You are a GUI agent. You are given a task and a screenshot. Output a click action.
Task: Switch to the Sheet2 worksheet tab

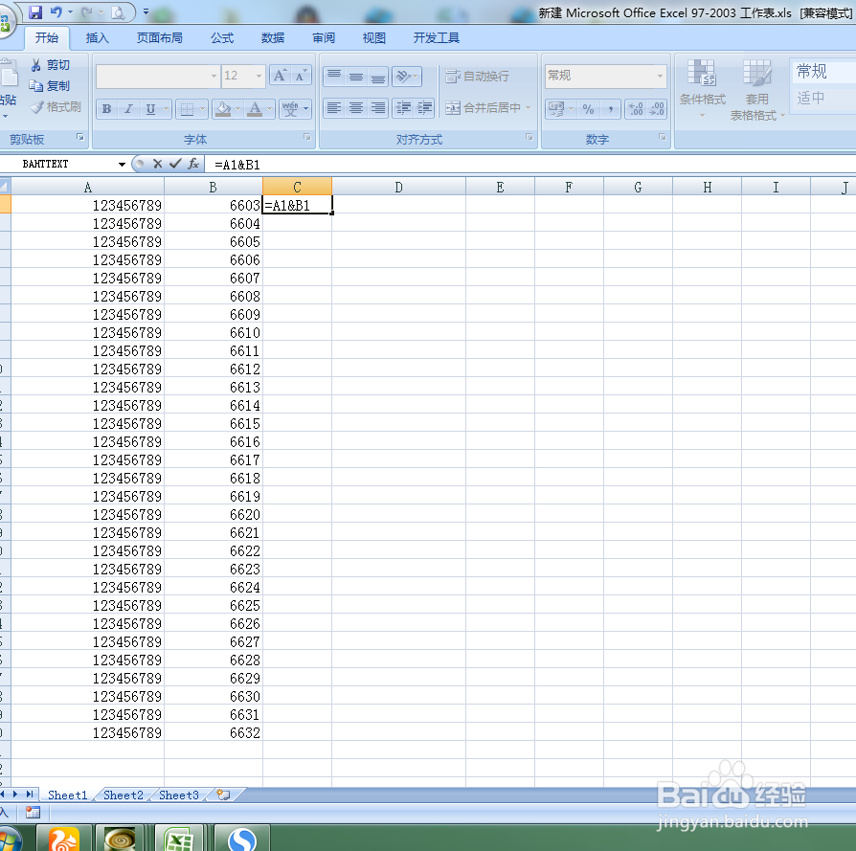[x=124, y=795]
